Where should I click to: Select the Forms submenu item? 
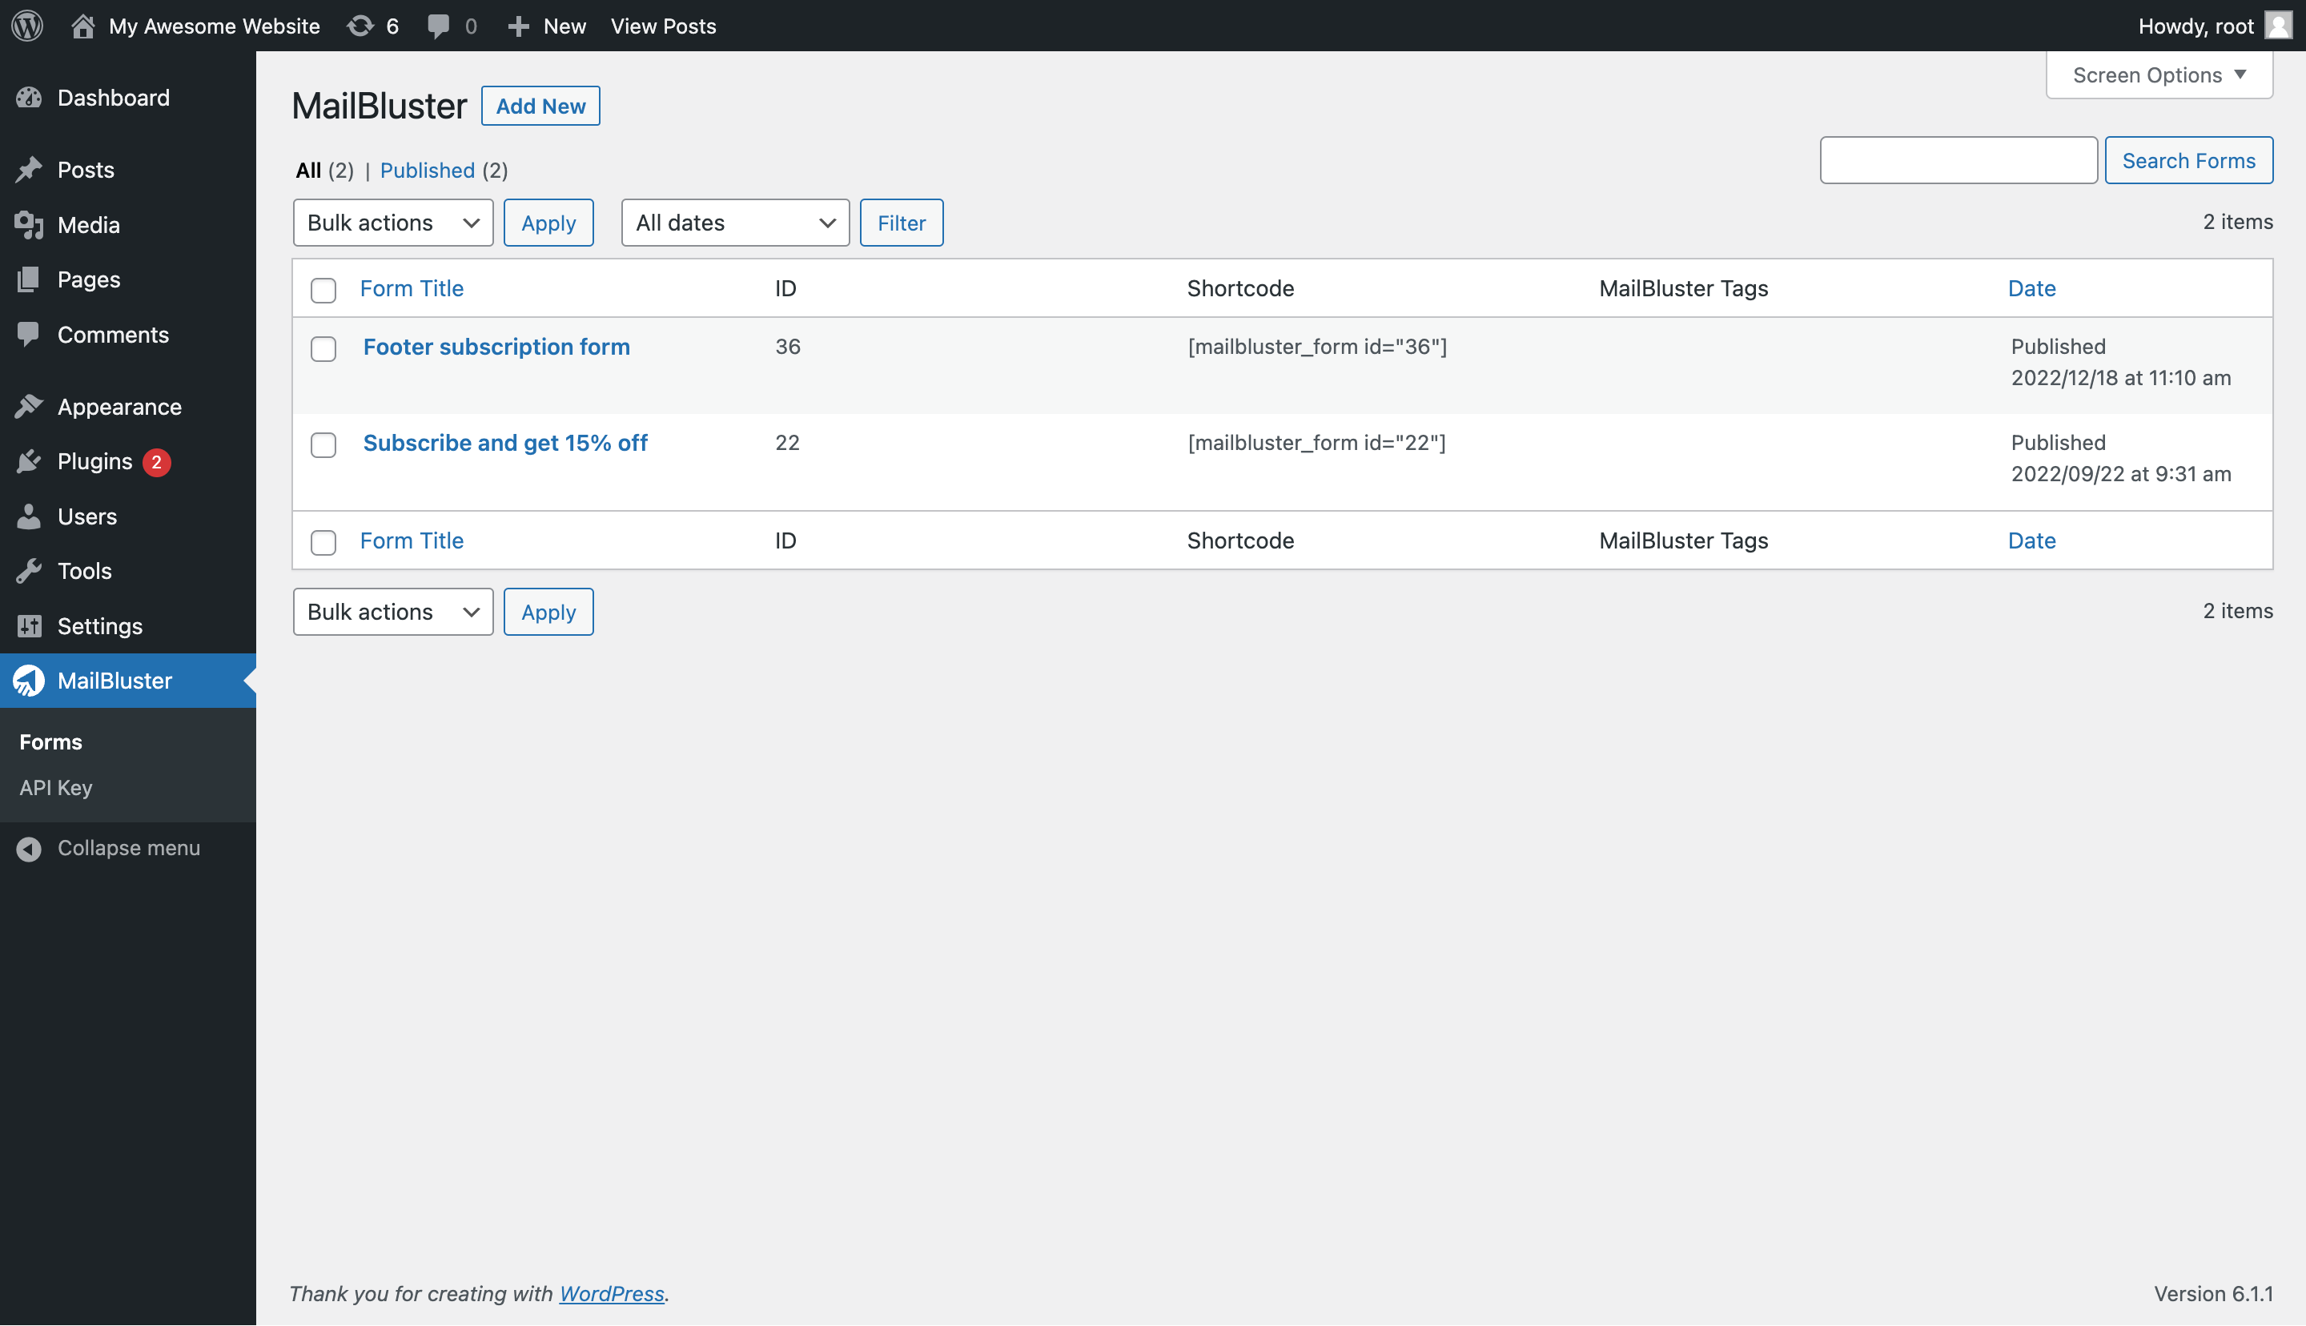click(51, 741)
